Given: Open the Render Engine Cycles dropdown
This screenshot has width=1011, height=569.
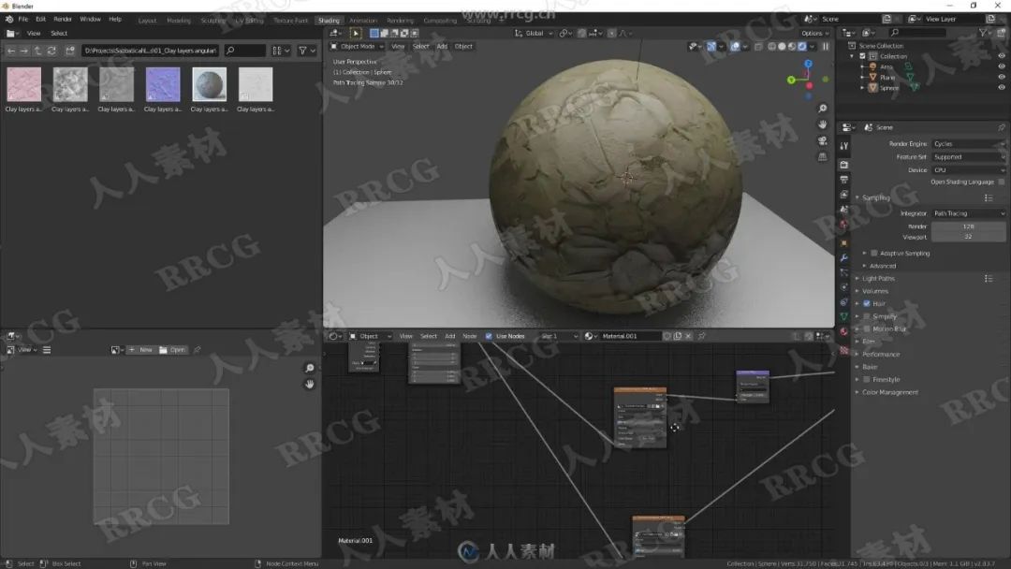Looking at the screenshot, I should [969, 144].
